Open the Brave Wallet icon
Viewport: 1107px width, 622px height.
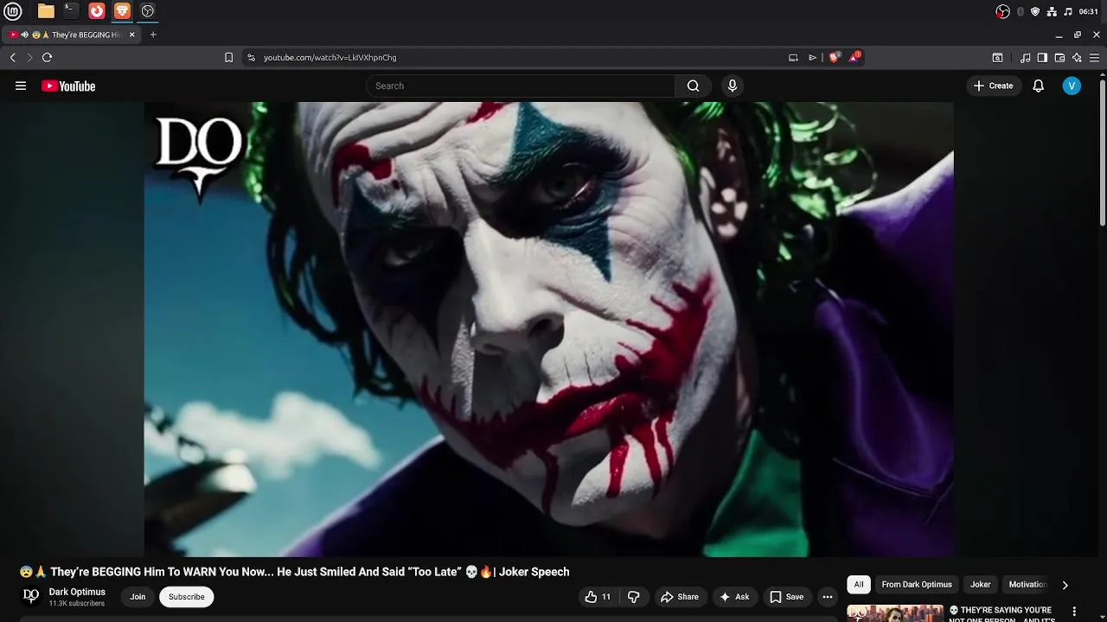pyautogui.click(x=1059, y=57)
